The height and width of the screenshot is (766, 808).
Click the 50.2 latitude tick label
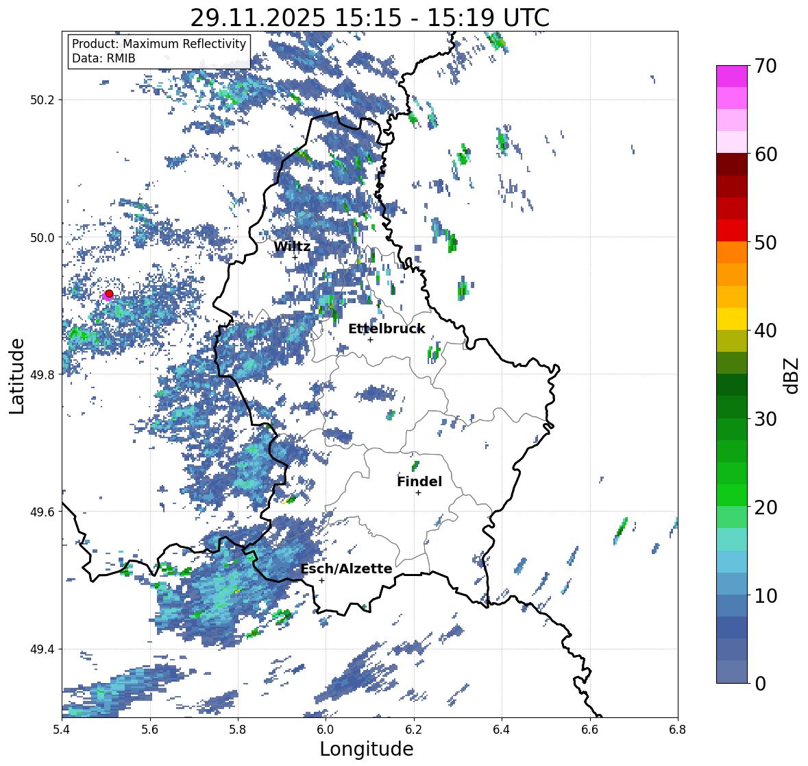(x=42, y=100)
